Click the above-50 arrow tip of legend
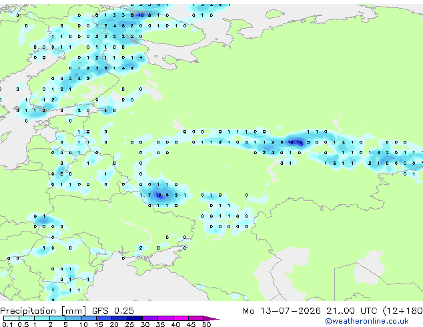 [211, 318]
